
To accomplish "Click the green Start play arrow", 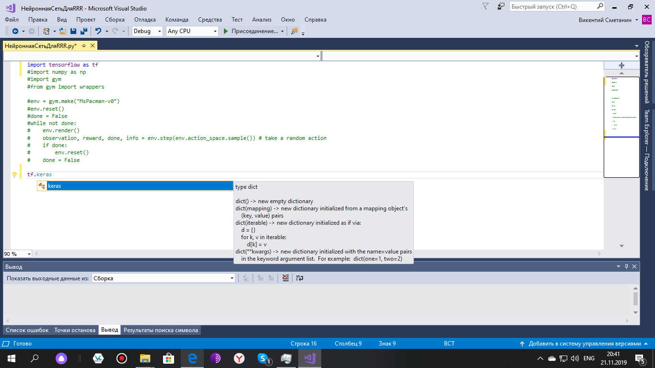I will (226, 31).
